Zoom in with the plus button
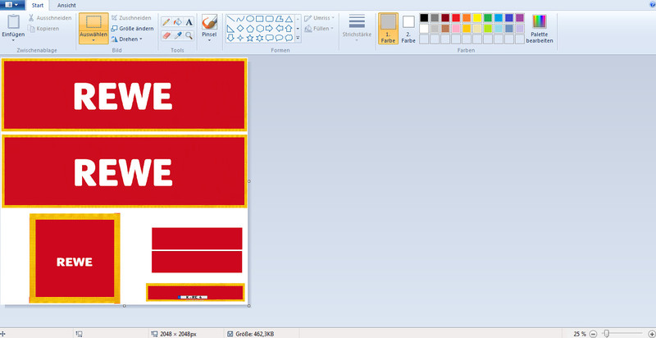Screen dimensions: 656x338 pos(651,334)
